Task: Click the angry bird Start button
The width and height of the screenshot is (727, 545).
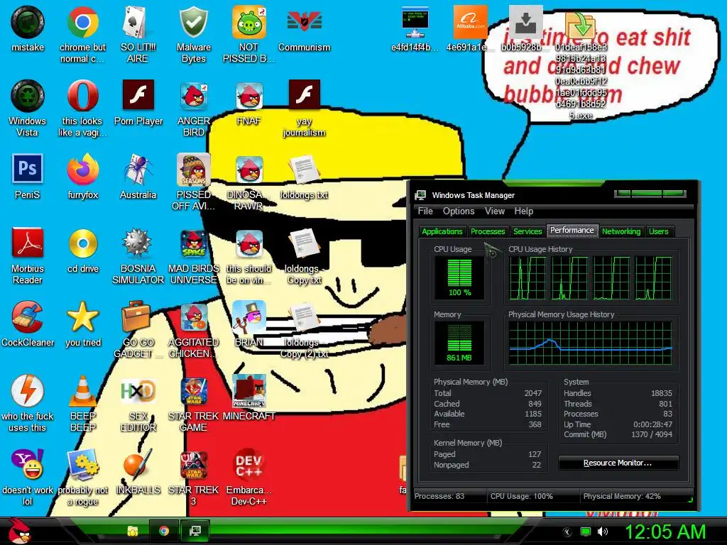Action: pos(19,531)
